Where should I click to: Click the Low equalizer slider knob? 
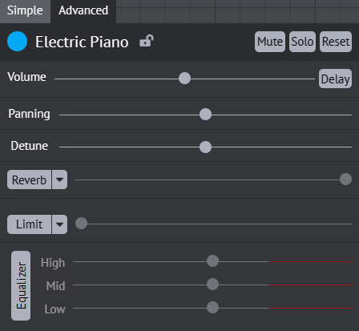[212, 308]
